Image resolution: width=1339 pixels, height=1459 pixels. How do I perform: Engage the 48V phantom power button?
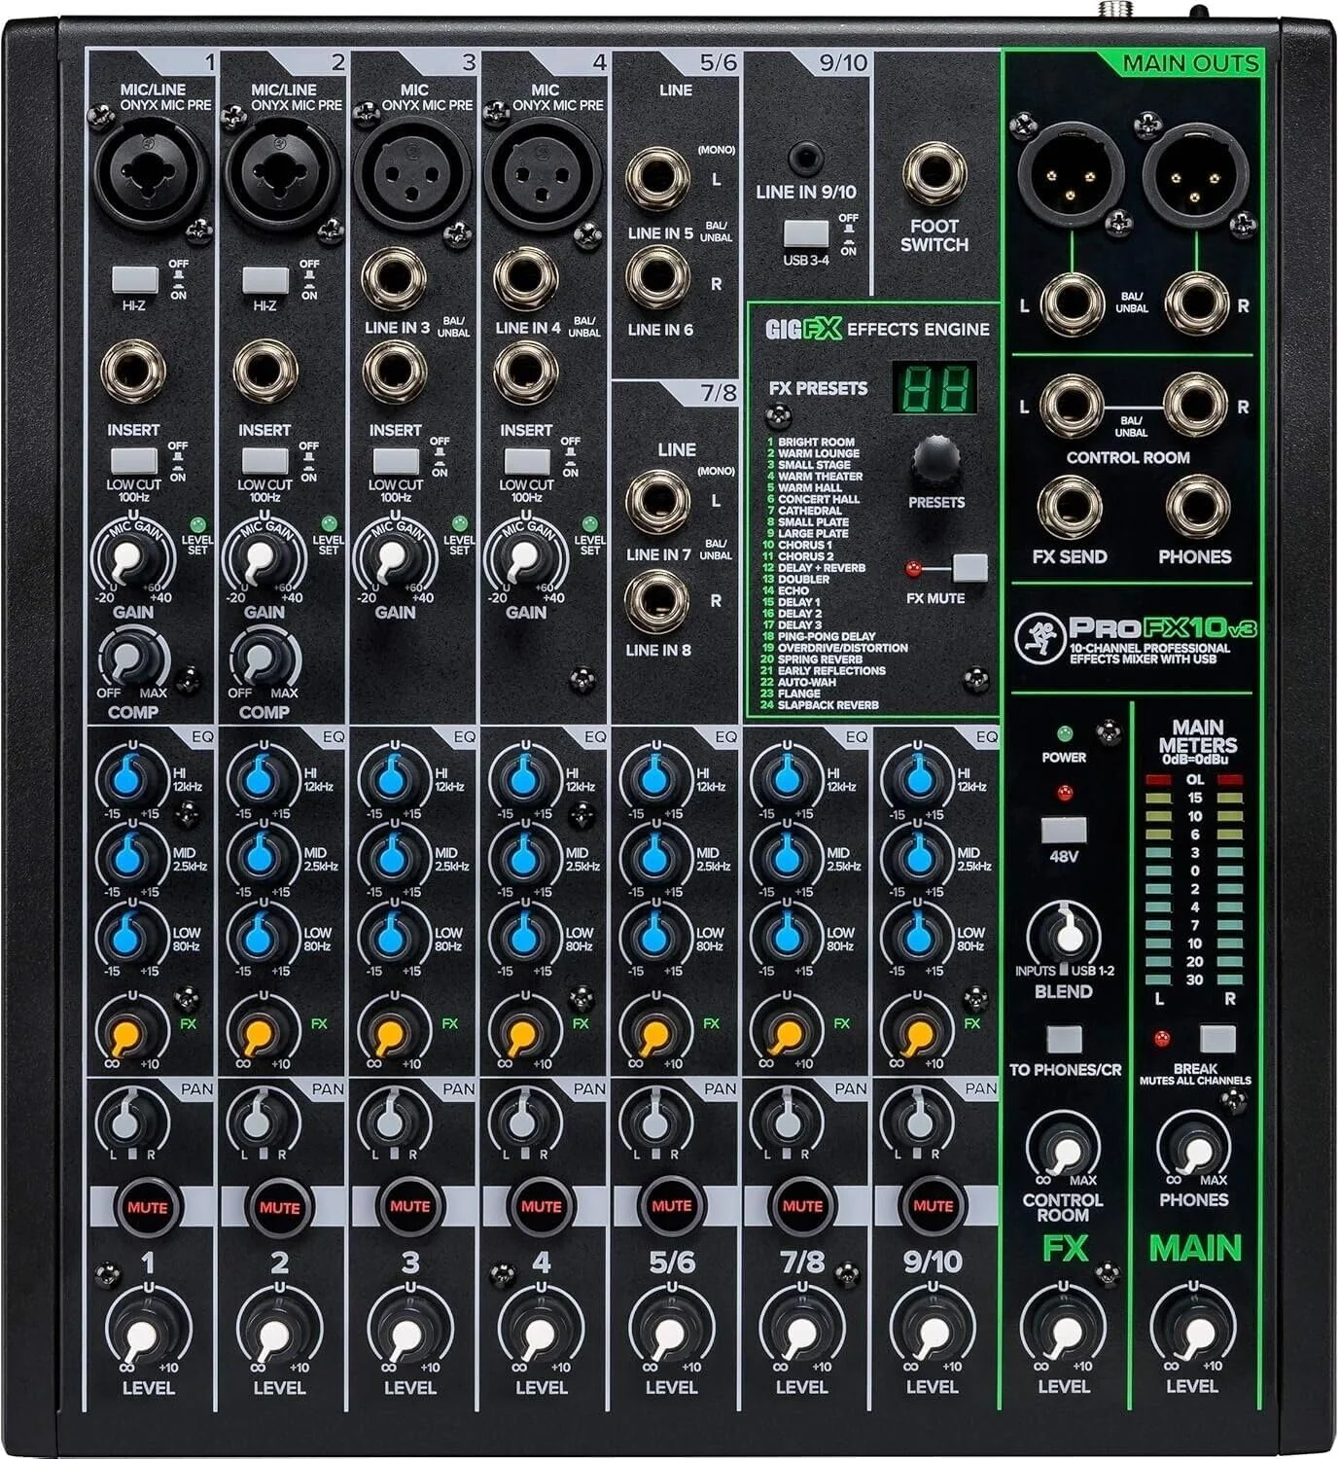1065,832
